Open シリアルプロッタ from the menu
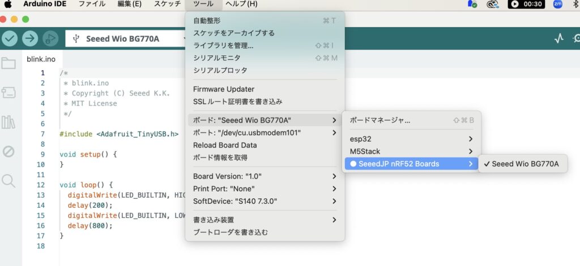This screenshot has width=580, height=266. (x=265, y=70)
